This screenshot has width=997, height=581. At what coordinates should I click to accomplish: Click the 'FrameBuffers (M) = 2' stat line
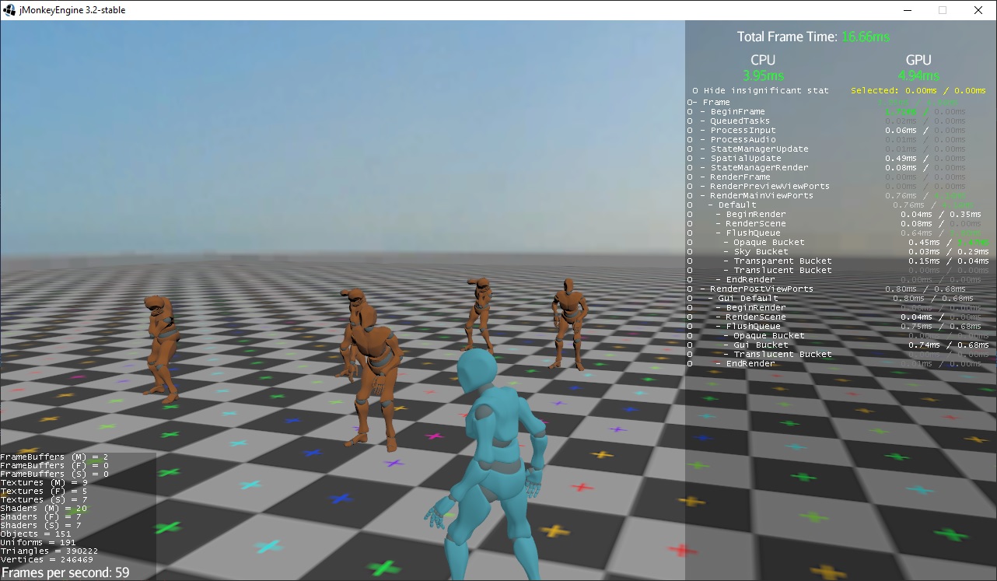[54, 457]
